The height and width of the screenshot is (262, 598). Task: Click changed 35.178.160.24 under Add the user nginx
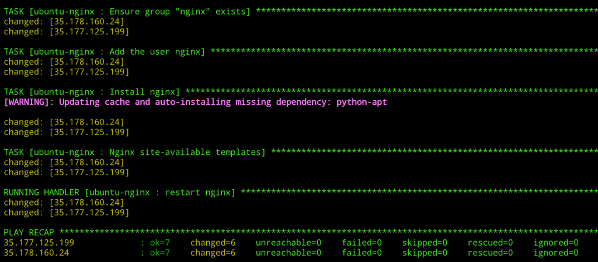coord(64,62)
